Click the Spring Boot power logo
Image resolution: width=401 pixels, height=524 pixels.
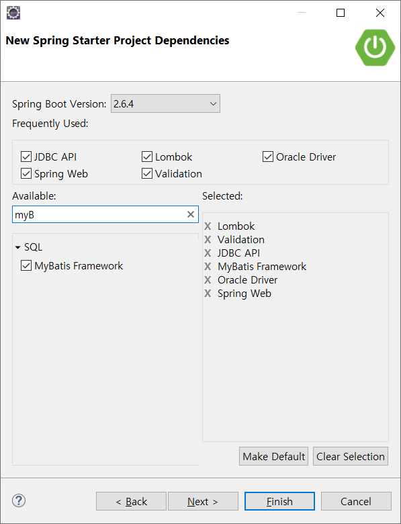point(375,48)
